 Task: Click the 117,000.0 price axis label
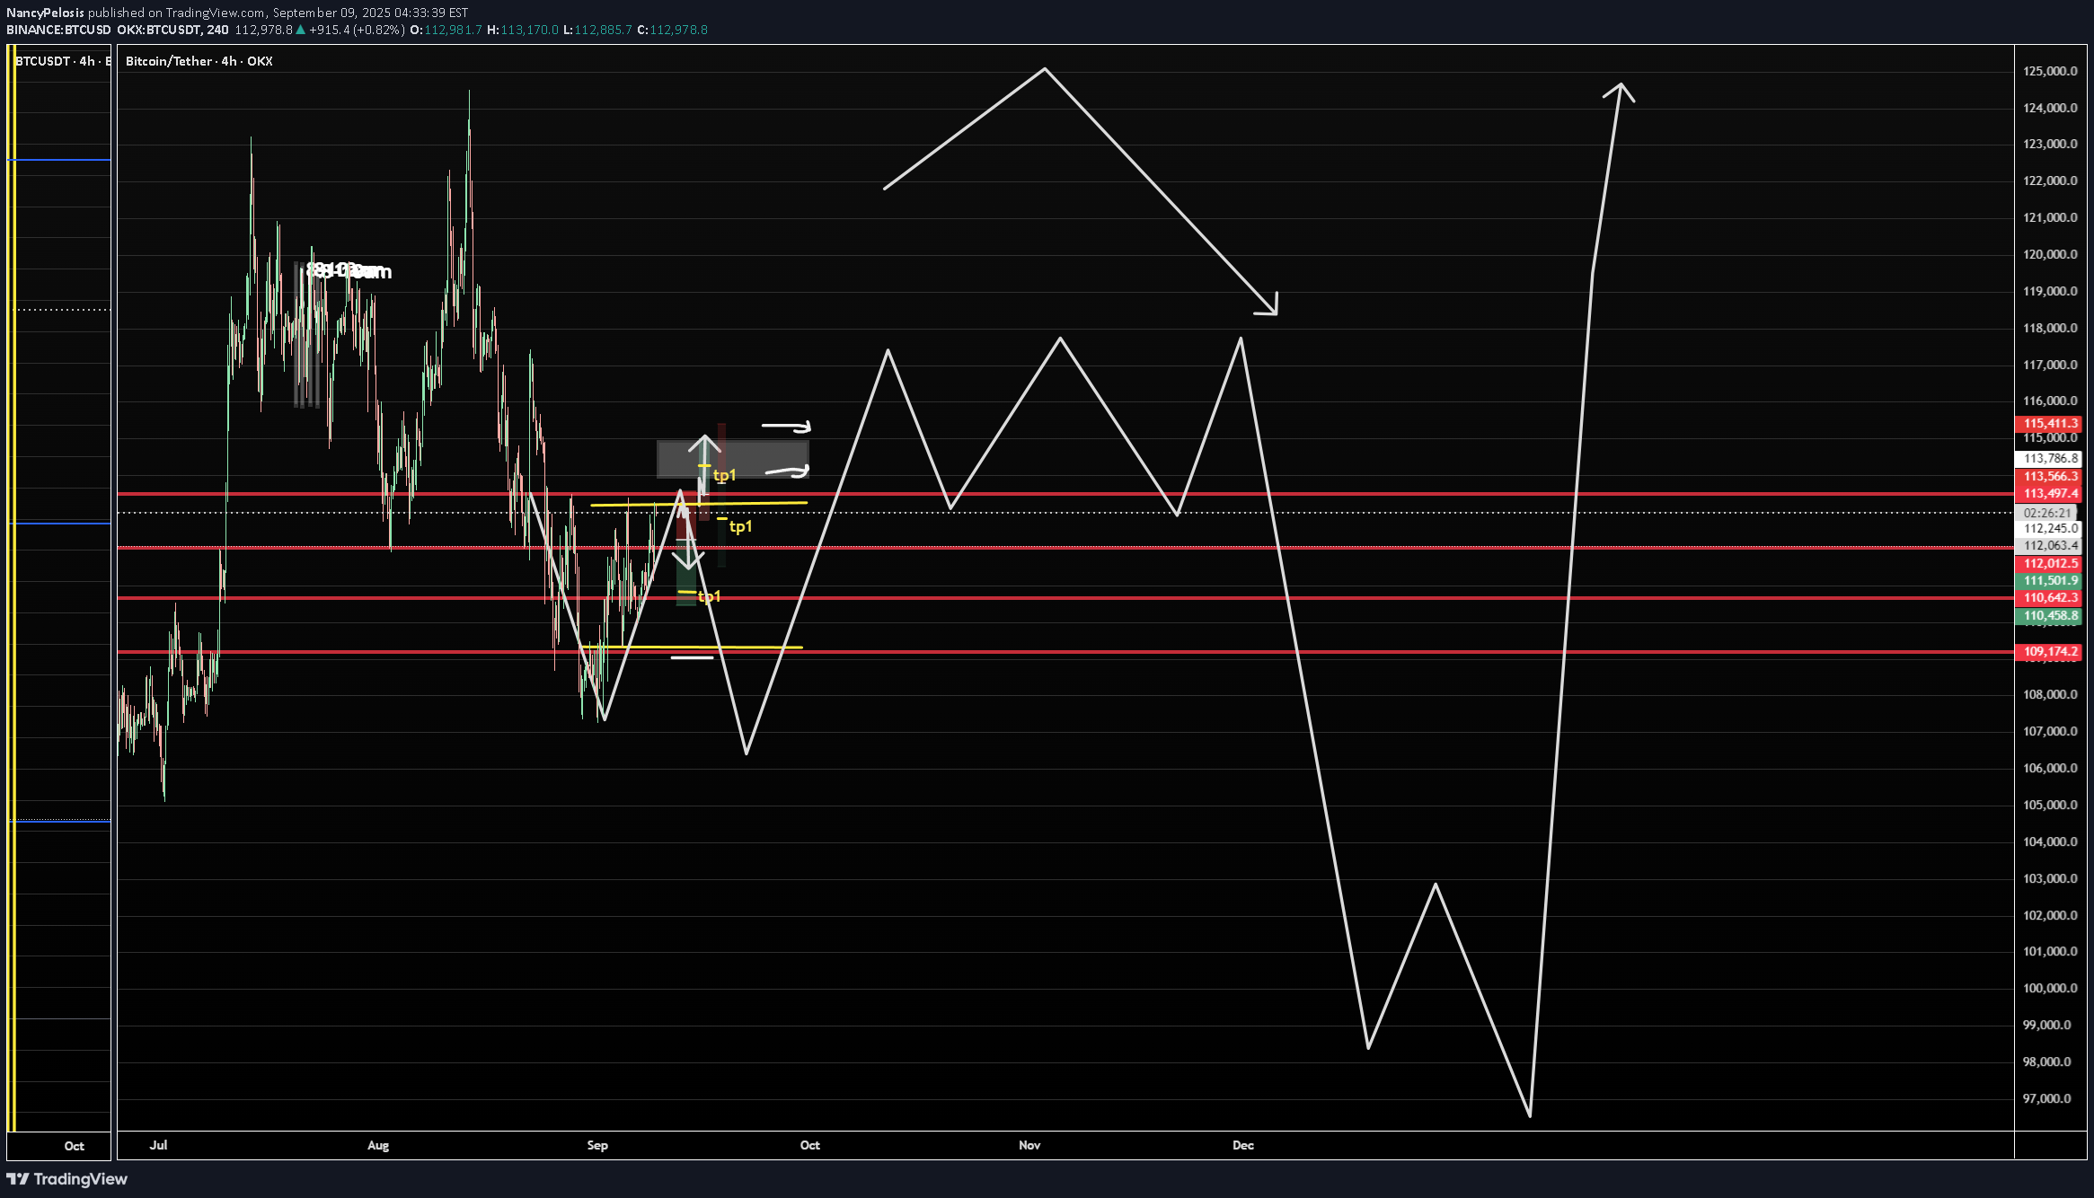[x=2050, y=365]
